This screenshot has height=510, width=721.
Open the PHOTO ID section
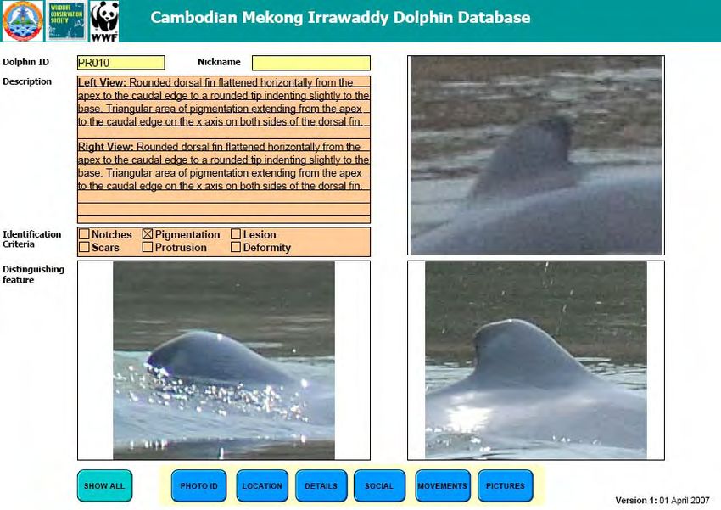[199, 486]
